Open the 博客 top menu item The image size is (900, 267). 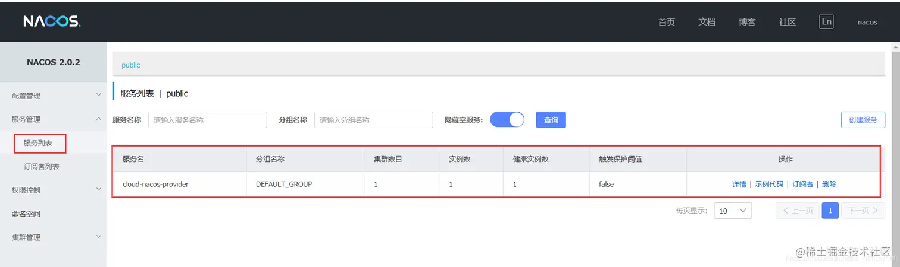[748, 22]
